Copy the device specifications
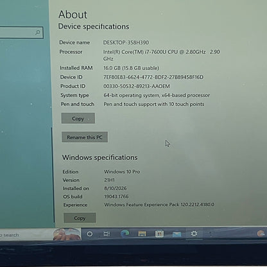The width and height of the screenshot is (267, 267). pos(78,118)
